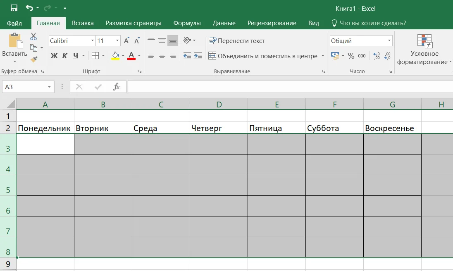Screen dimensions: 453x271
Task: Toggle Перенести текст wrap text
Action: click(x=236, y=41)
